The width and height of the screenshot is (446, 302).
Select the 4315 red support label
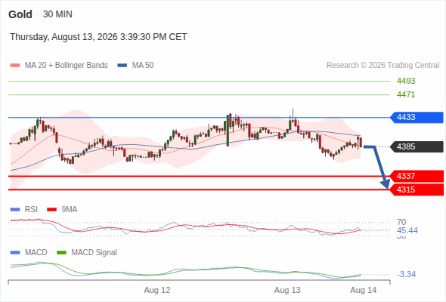click(x=417, y=190)
